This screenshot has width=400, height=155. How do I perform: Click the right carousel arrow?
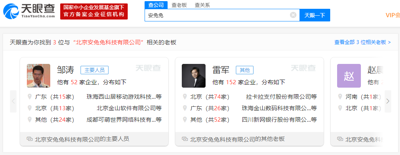pos(388,101)
